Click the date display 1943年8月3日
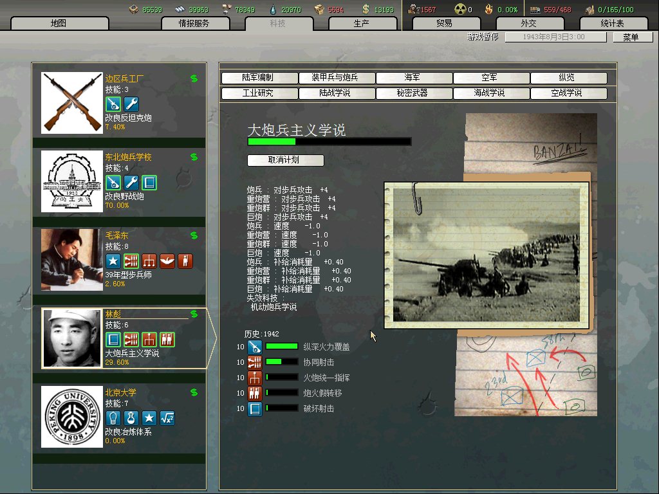The image size is (659, 494). pos(555,37)
